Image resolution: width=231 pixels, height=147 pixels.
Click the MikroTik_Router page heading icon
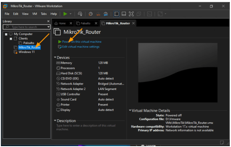pos(57,32)
